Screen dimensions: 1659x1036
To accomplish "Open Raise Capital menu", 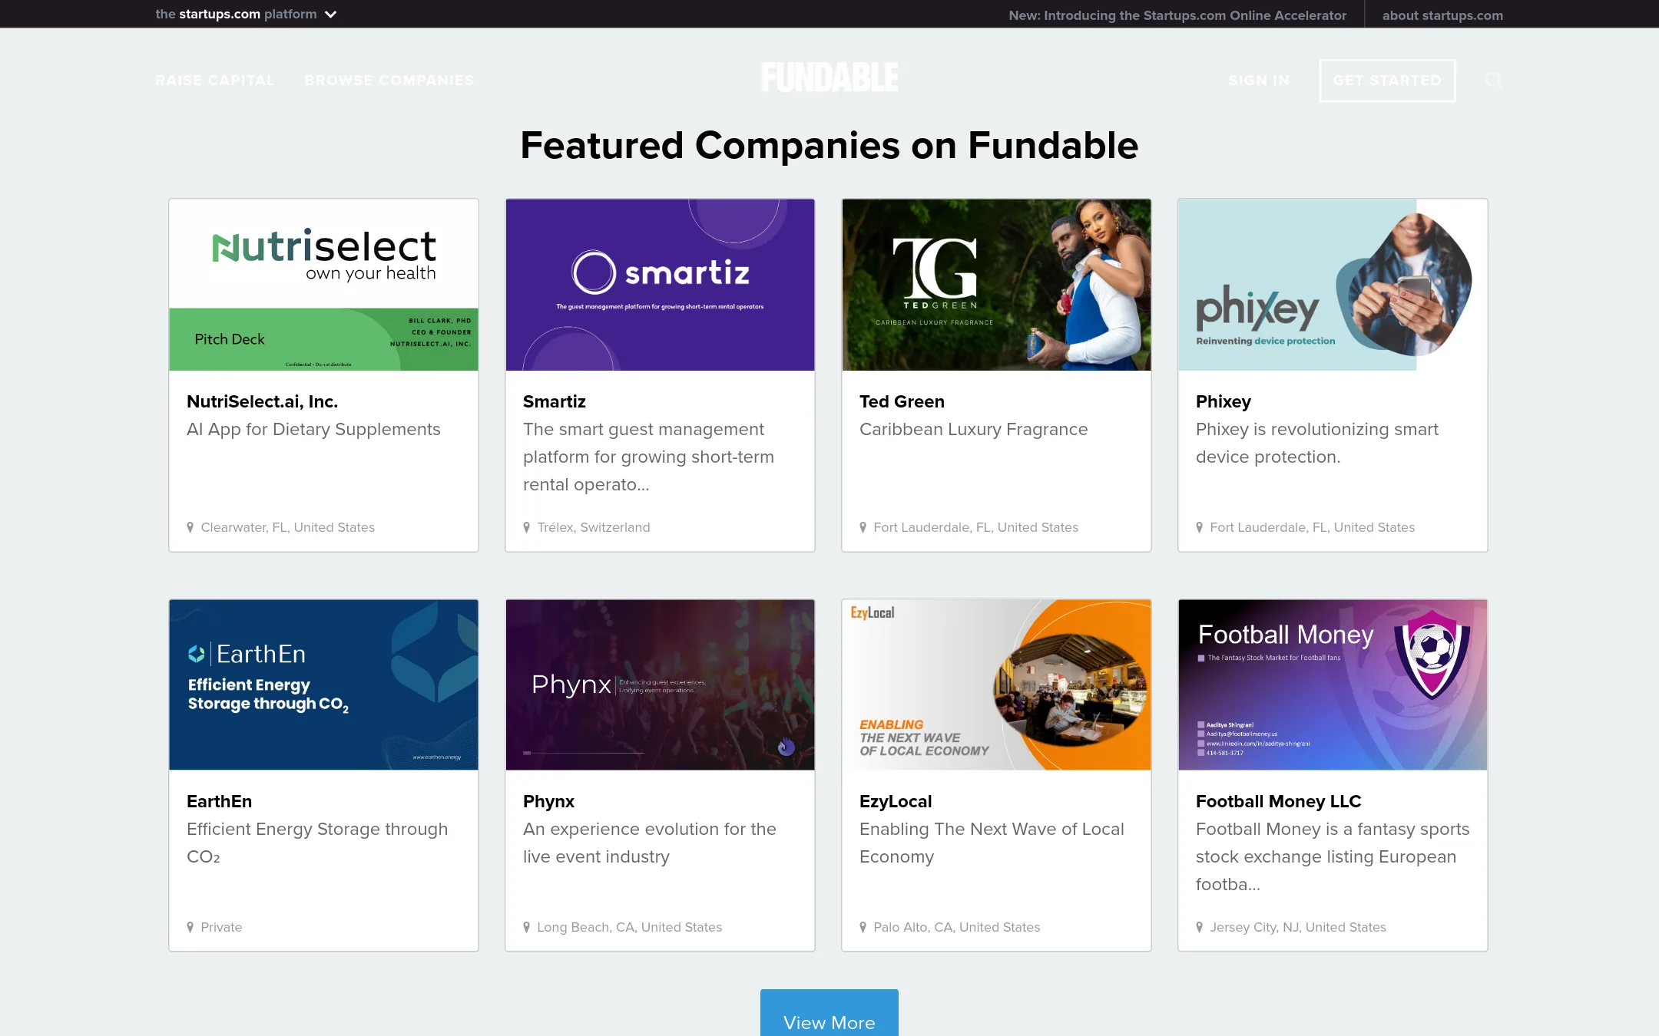I will [215, 81].
